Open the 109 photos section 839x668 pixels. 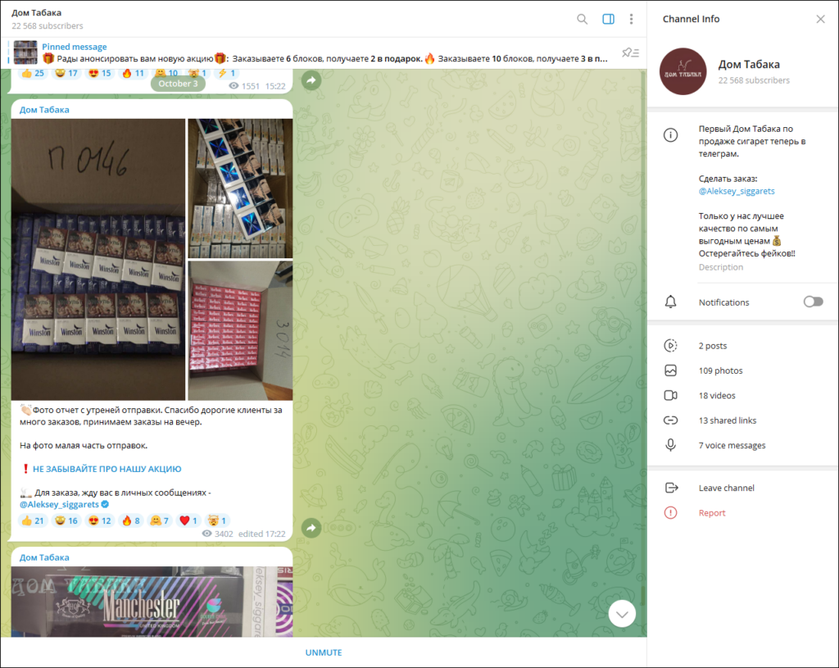[720, 370]
